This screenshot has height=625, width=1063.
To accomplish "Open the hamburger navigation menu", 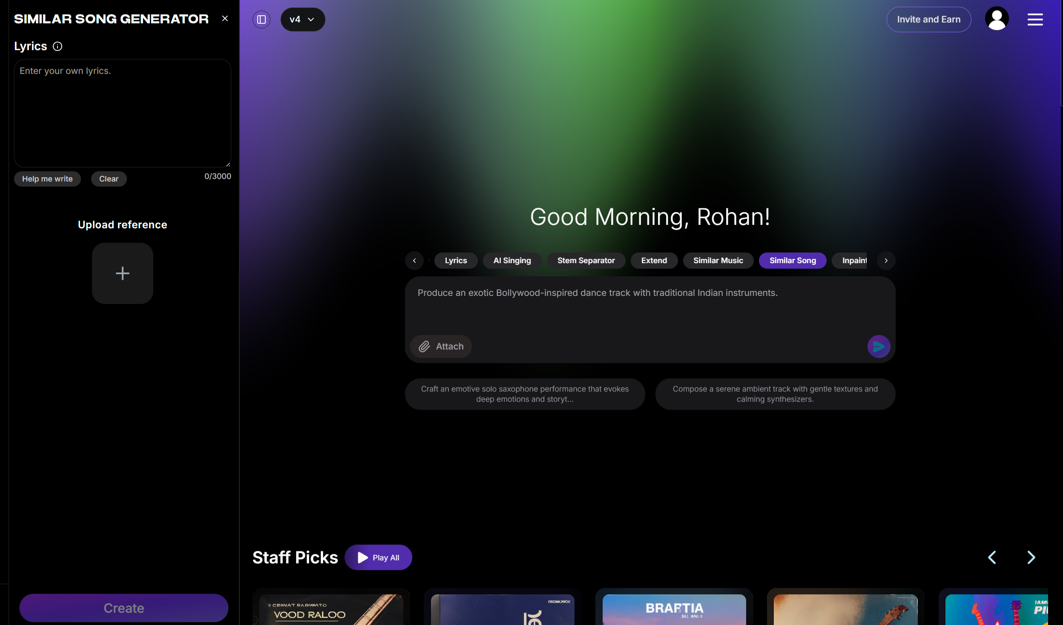I will click(x=1036, y=19).
